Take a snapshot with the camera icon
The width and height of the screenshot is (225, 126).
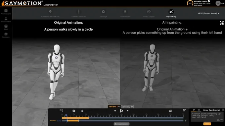(74, 111)
